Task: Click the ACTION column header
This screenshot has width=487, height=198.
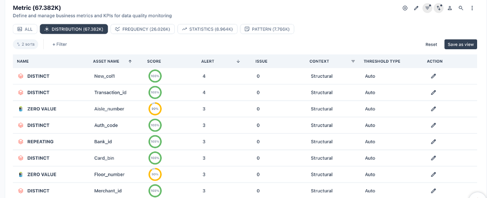Action: tap(435, 61)
